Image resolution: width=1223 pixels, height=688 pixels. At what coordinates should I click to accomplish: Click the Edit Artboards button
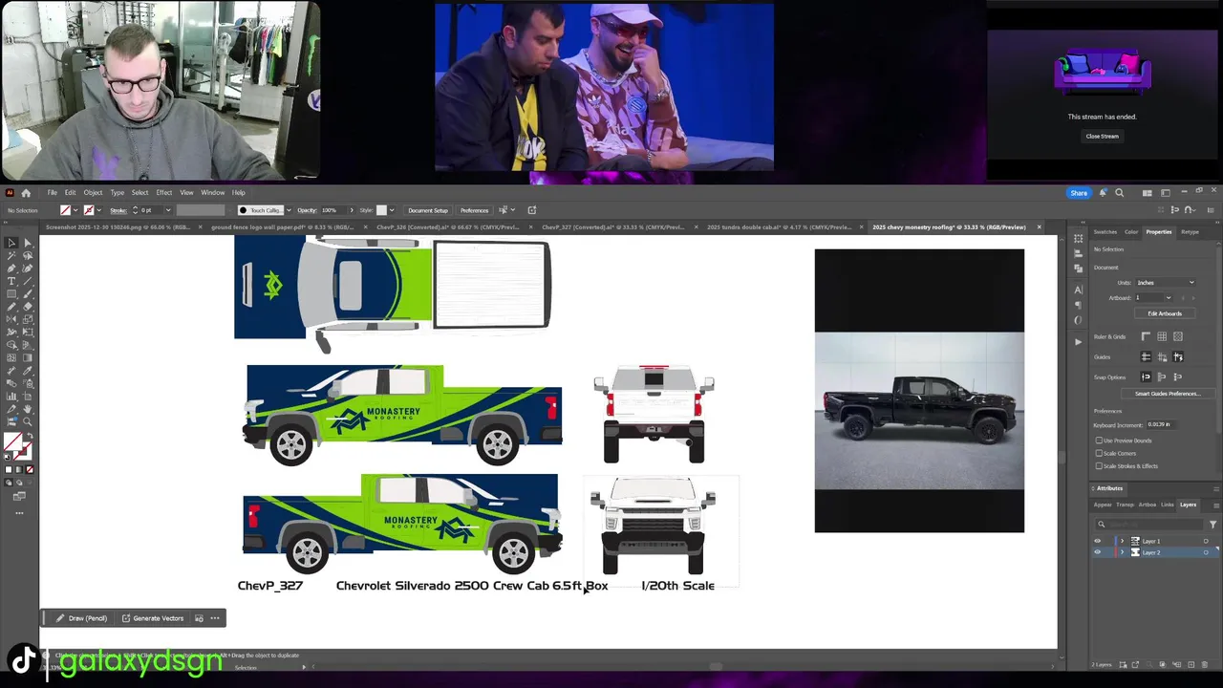(1165, 313)
